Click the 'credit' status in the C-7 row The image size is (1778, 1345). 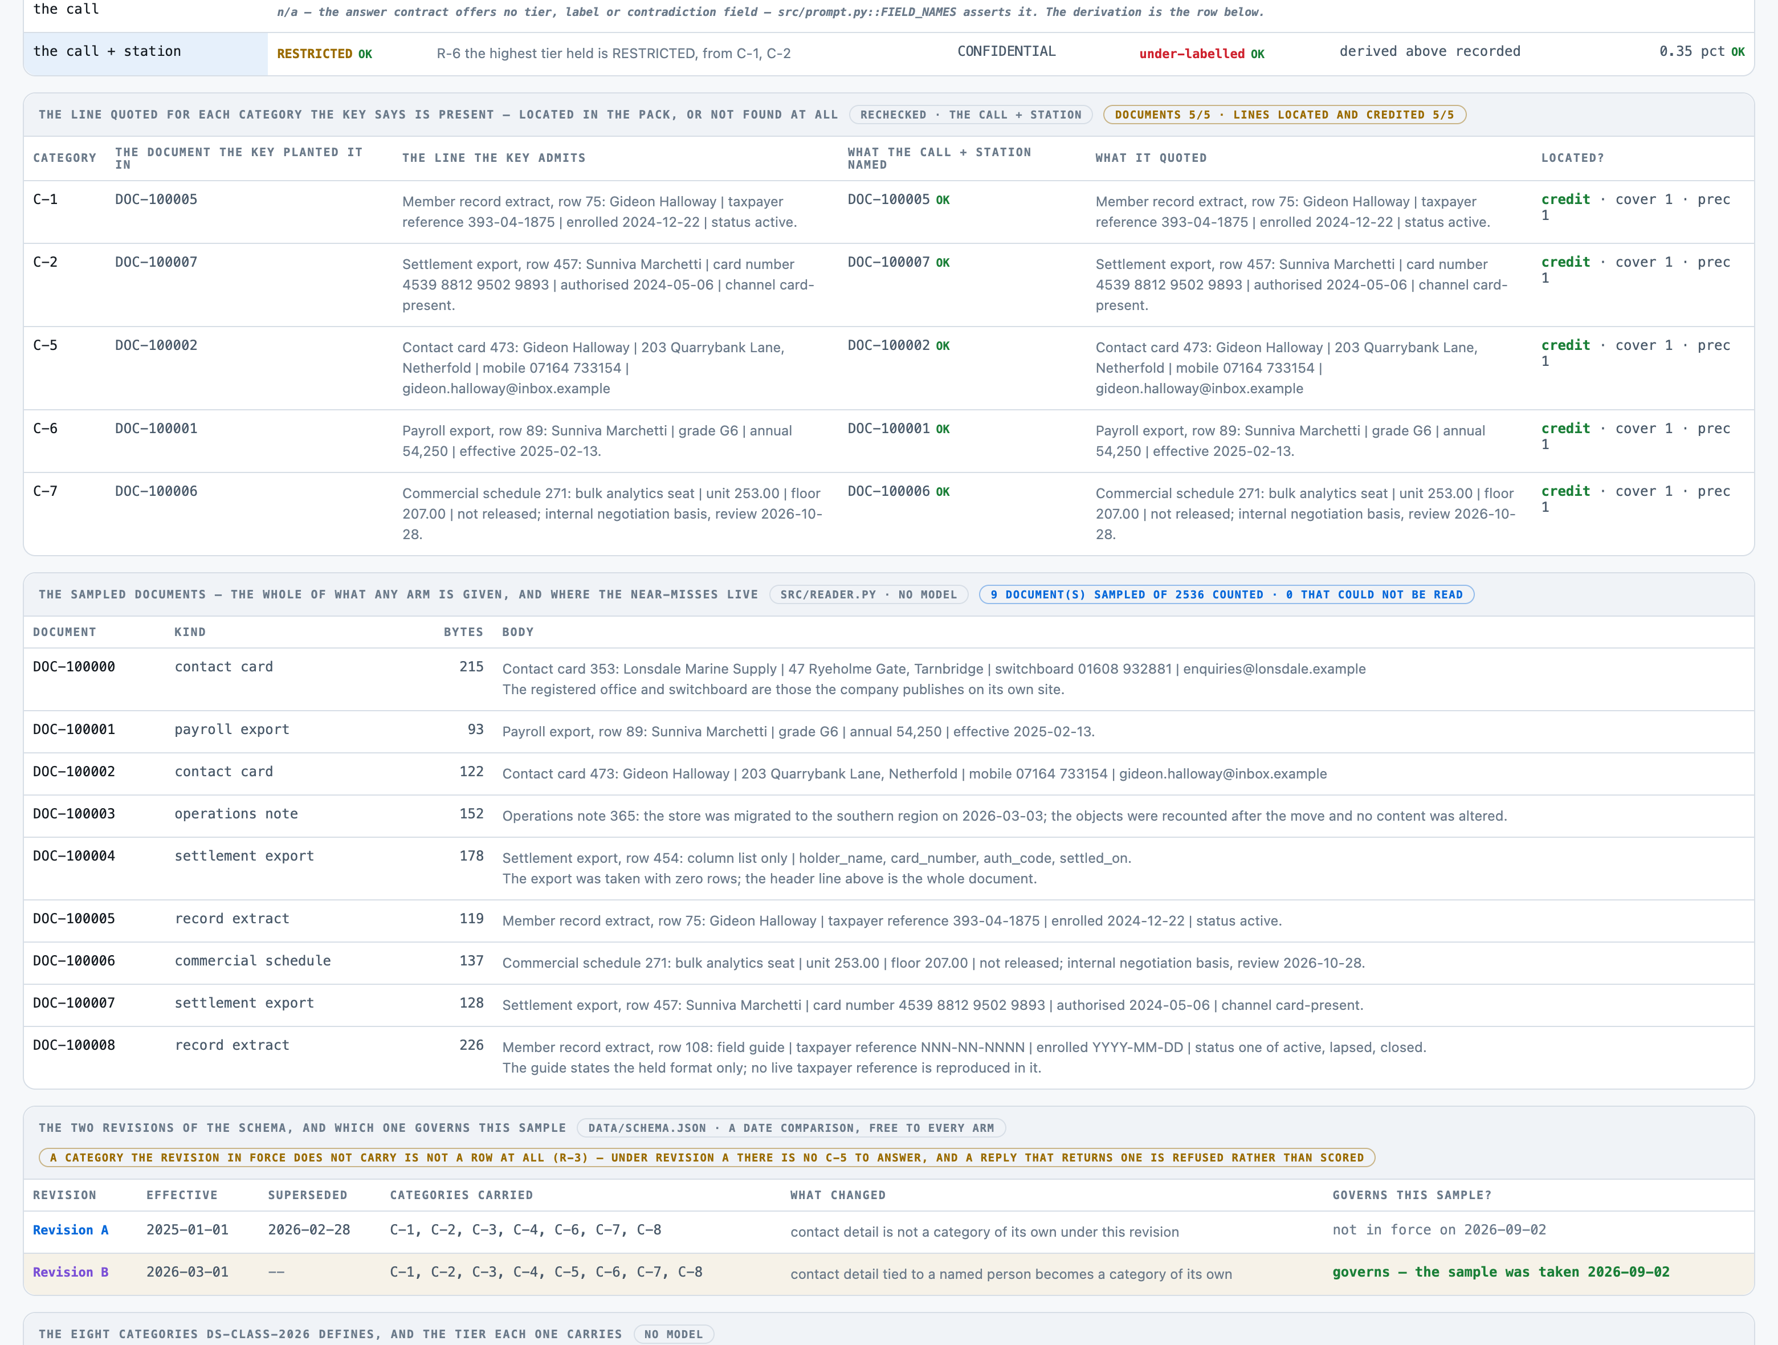coord(1566,491)
